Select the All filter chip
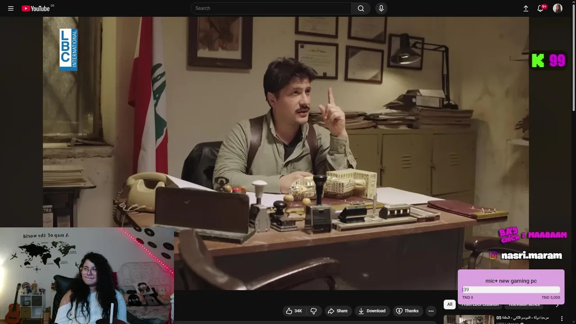Screen dimensions: 576x324 (450, 305)
